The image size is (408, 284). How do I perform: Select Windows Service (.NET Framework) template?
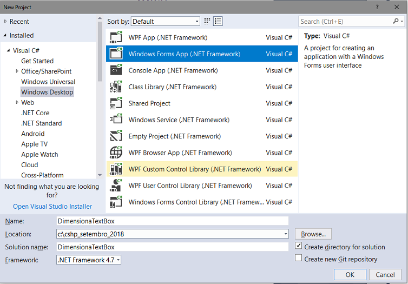click(202, 120)
